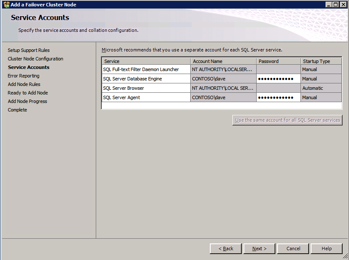Select the Service Accounts step
Image resolution: width=349 pixels, height=260 pixels.
pos(29,67)
